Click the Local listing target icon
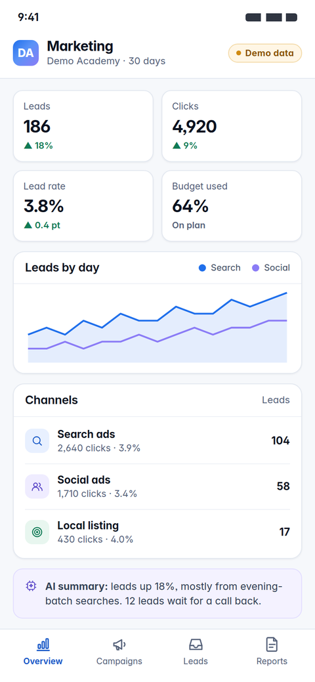This screenshot has height=682, width=315. pos(37,532)
